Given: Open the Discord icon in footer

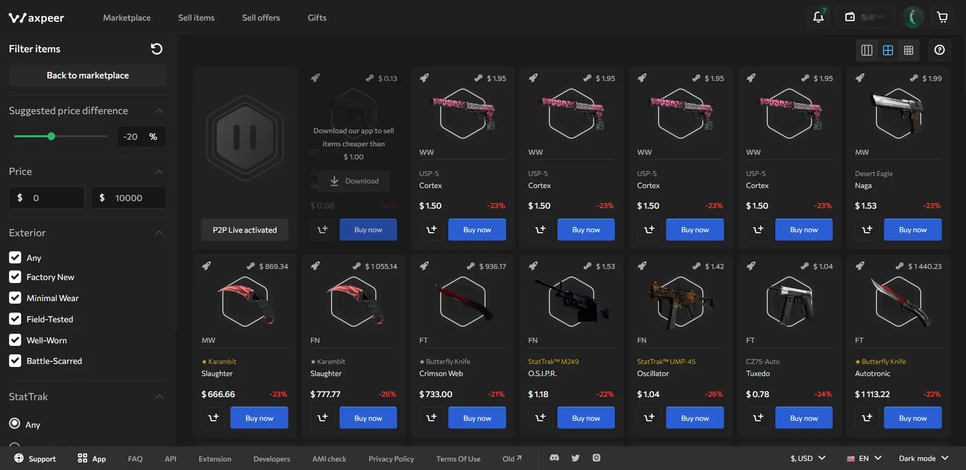Looking at the screenshot, I should 554,458.
